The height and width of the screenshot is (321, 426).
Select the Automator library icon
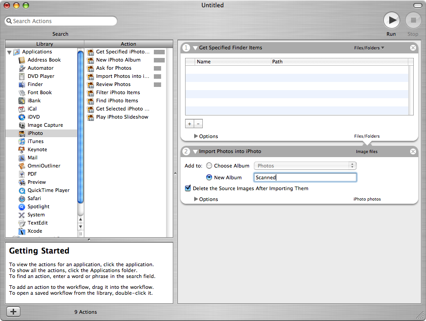pos(22,68)
